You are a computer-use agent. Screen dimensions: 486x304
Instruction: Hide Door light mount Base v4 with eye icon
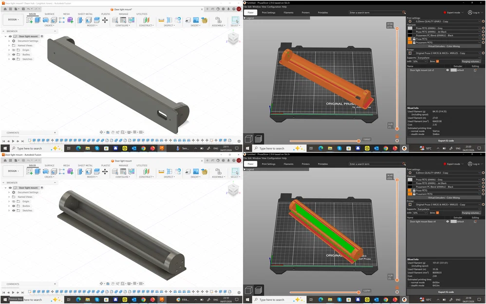click(447, 222)
